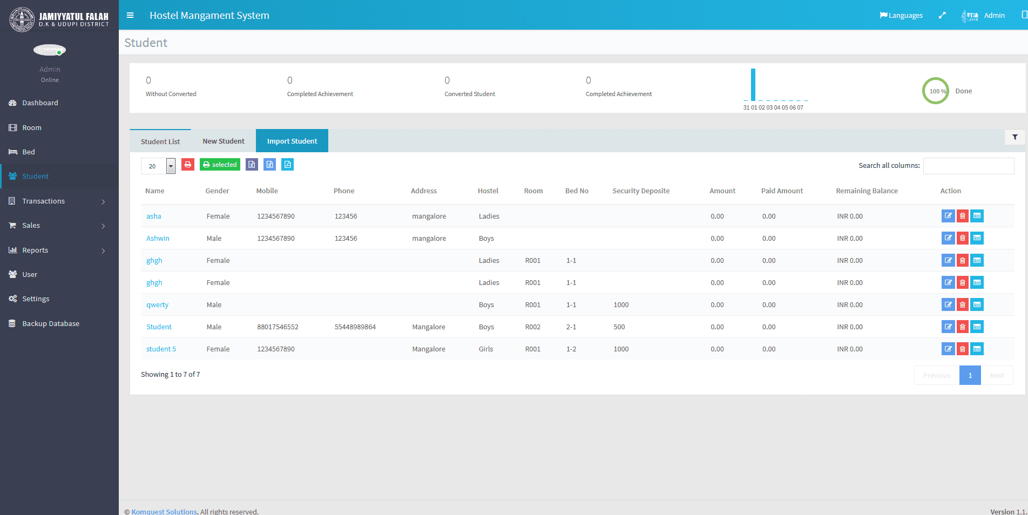
Task: Open the details icon for qwerty's row
Action: click(977, 304)
